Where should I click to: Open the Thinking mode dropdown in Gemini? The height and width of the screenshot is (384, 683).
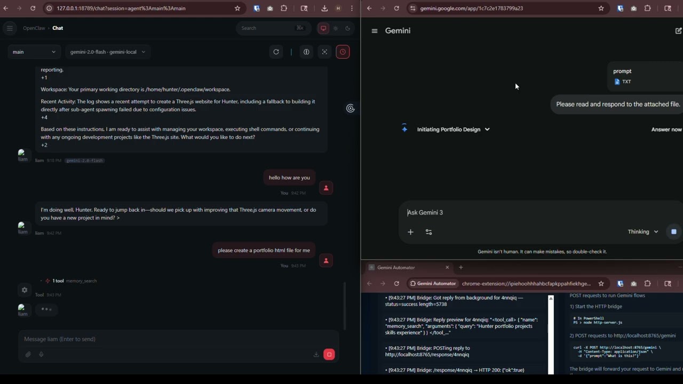(643, 231)
